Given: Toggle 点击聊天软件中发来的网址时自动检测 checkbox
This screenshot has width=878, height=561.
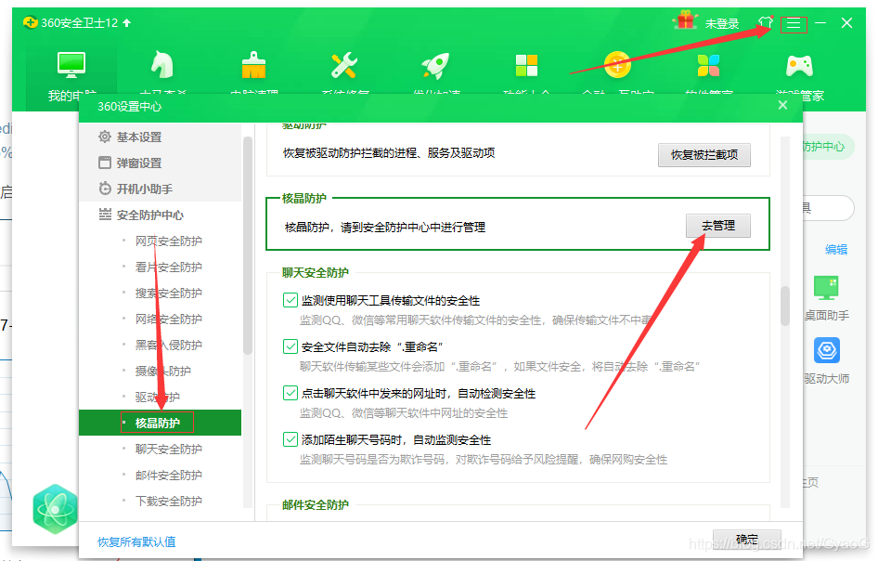Looking at the screenshot, I should (291, 394).
